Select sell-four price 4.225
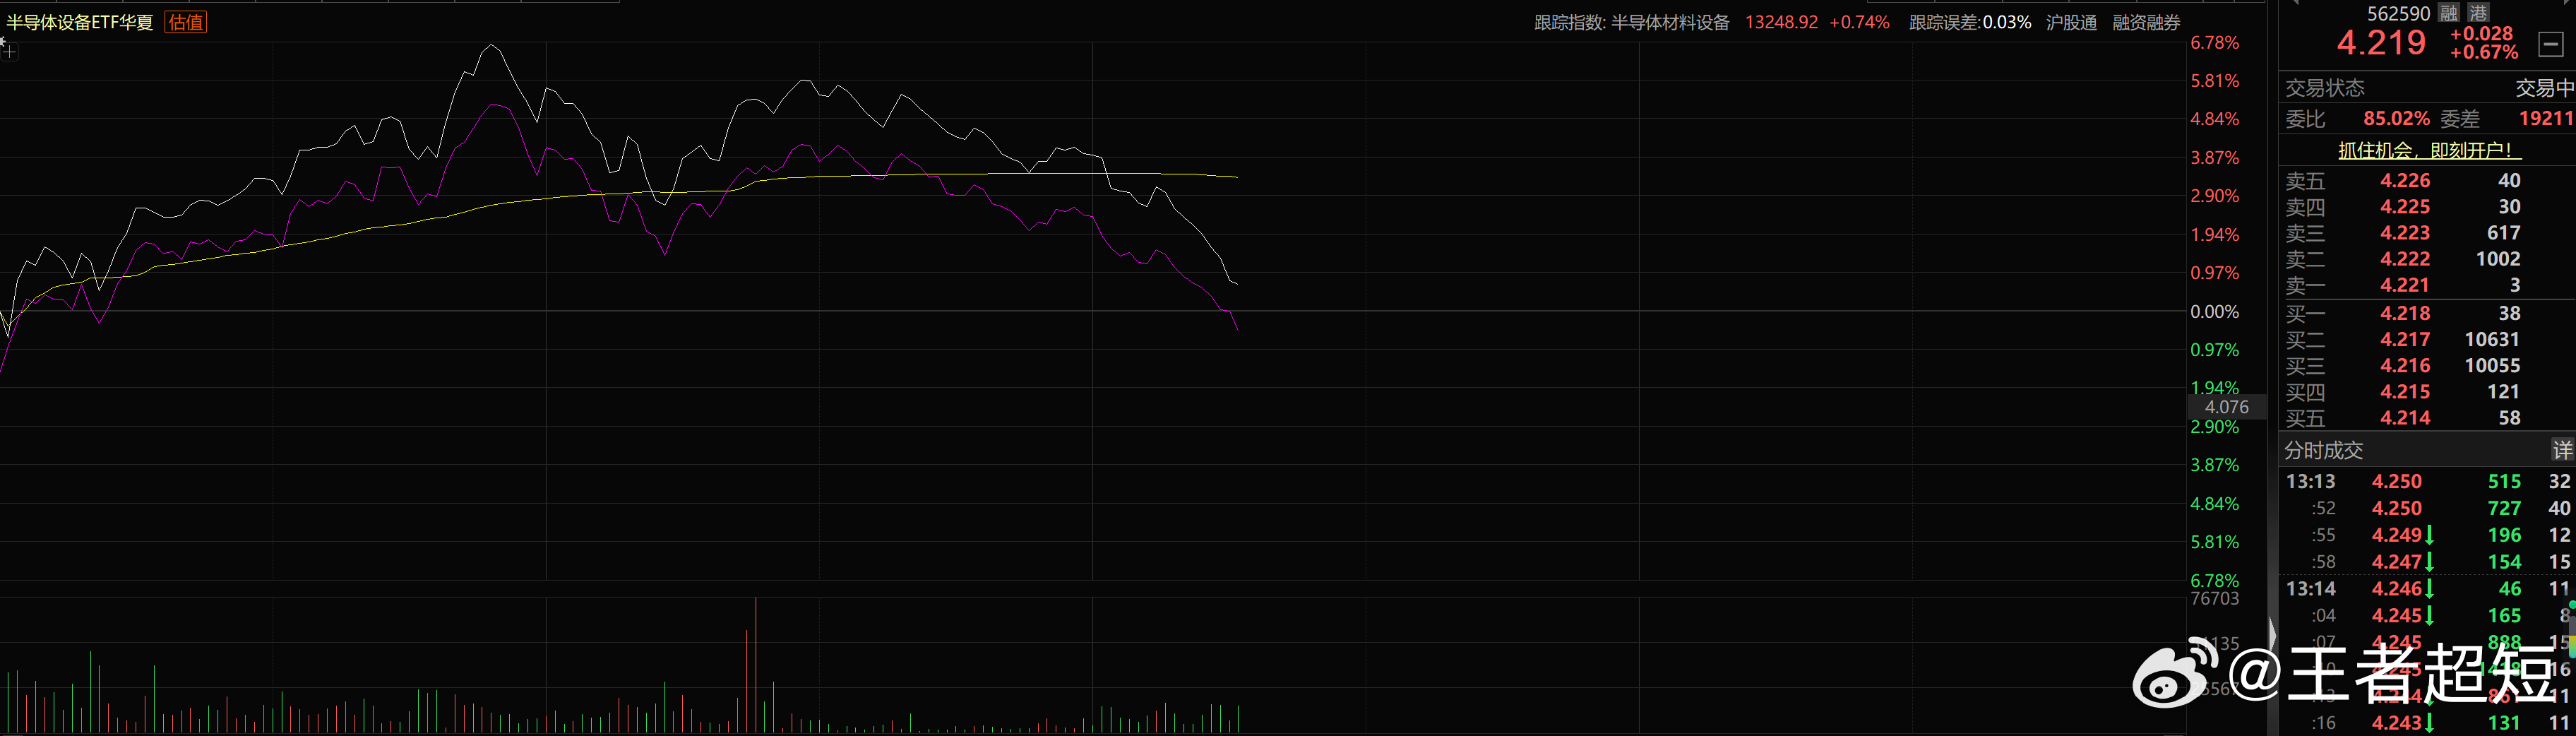This screenshot has width=2576, height=736. 2405,207
